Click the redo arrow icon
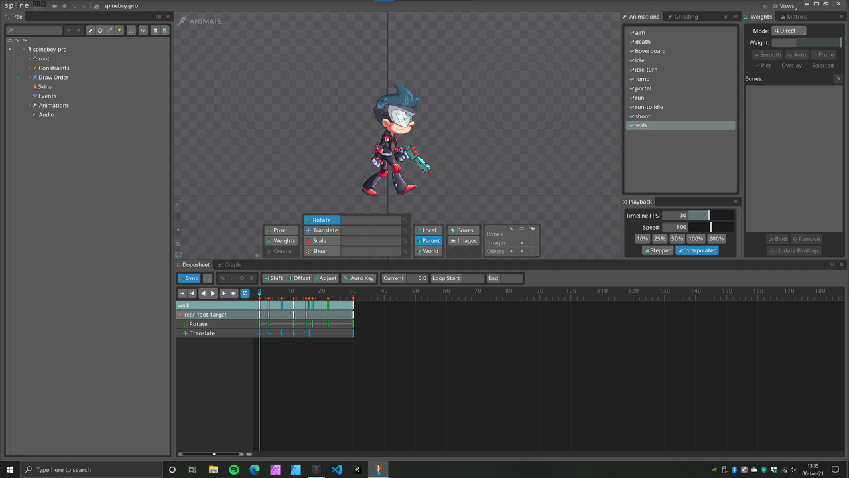The height and width of the screenshot is (478, 849). point(85,6)
